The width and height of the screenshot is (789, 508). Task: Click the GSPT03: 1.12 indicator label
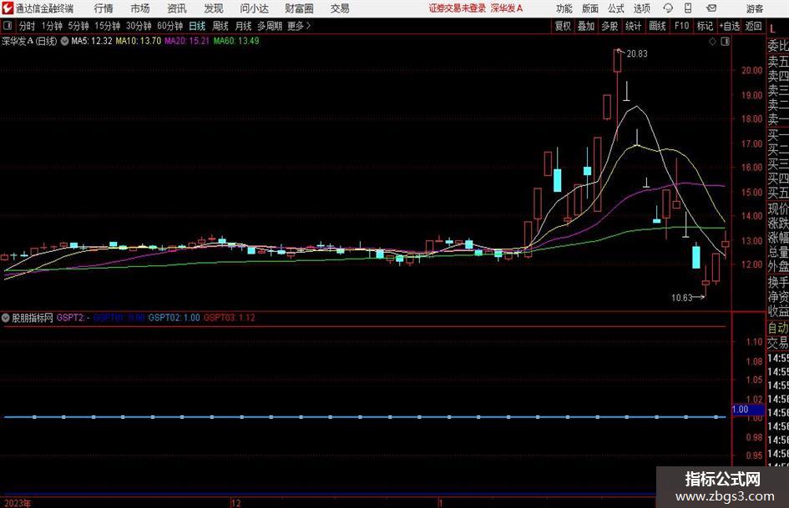pyautogui.click(x=229, y=318)
